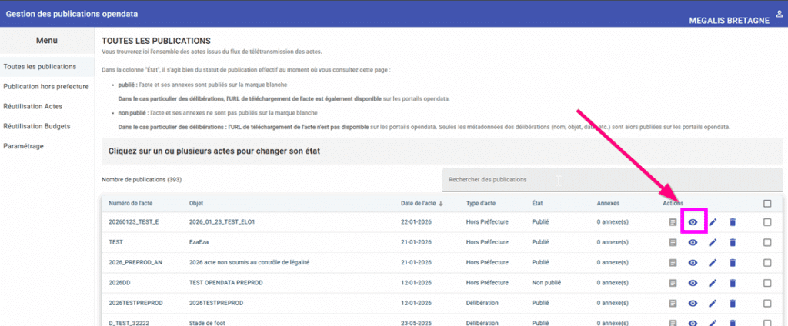Open the Paramétrage menu item
Screen dimensions: 788x326
tap(24, 145)
